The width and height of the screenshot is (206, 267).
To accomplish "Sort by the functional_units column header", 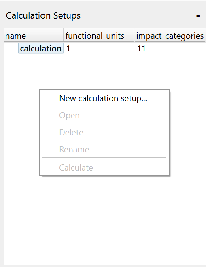I will tap(99, 36).
